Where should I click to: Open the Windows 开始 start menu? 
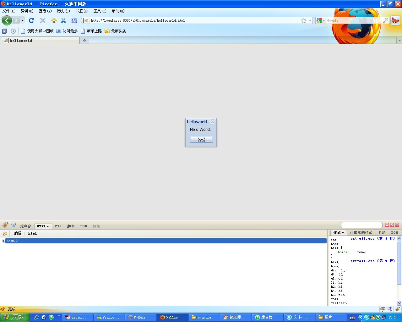click(x=15, y=317)
